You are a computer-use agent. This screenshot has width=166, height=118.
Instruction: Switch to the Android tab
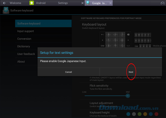click(x=41, y=3)
